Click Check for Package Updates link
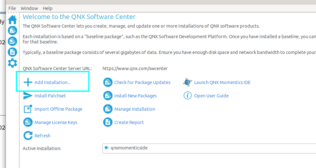 coord(142,82)
